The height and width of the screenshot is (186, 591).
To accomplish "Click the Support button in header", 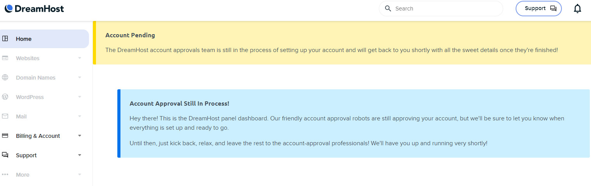I will coord(539,9).
